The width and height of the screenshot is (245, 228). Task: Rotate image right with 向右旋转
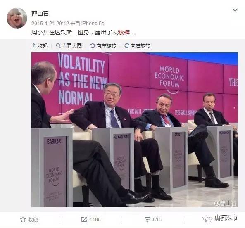pyautogui.click(x=138, y=46)
